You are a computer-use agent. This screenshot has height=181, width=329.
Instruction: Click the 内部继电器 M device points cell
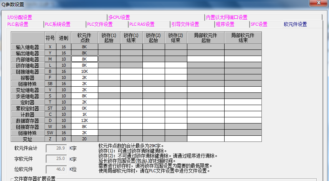coord(84,59)
